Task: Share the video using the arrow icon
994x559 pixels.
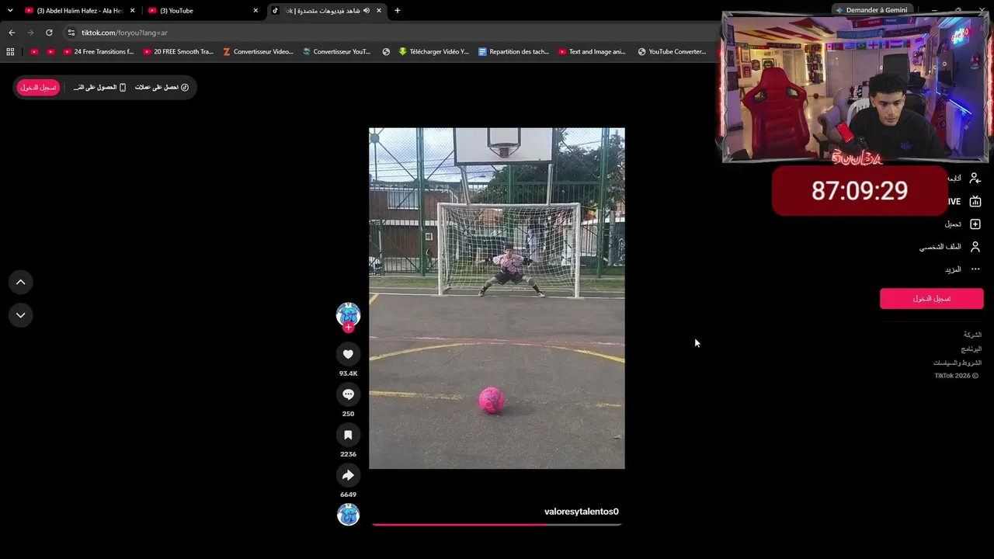Action: pyautogui.click(x=348, y=475)
